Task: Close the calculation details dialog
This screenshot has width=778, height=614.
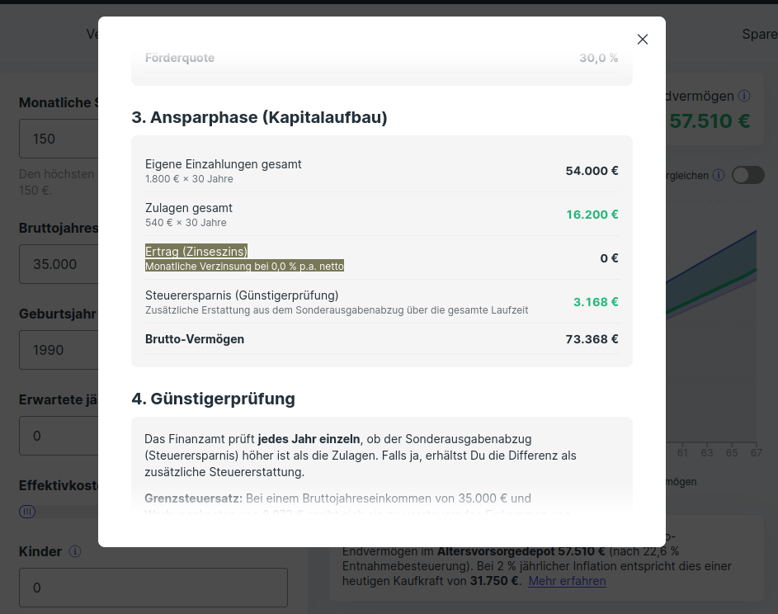Action: [x=643, y=40]
